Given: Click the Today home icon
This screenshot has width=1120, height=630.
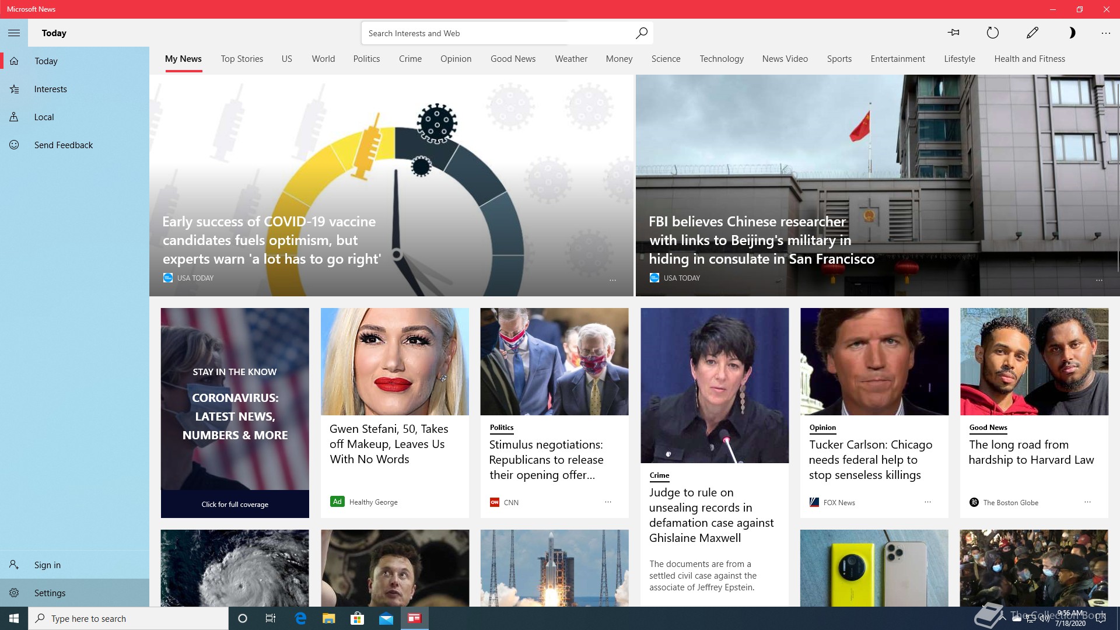Looking at the screenshot, I should click(x=15, y=61).
